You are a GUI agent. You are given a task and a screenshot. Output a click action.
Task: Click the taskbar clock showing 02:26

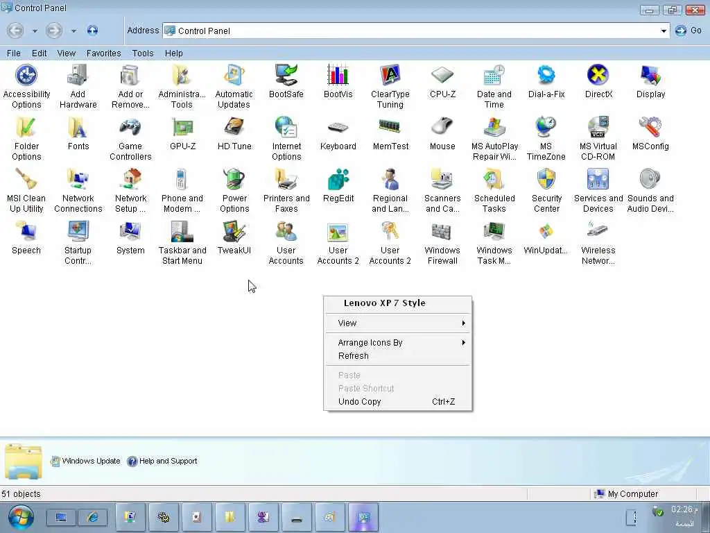point(684,510)
